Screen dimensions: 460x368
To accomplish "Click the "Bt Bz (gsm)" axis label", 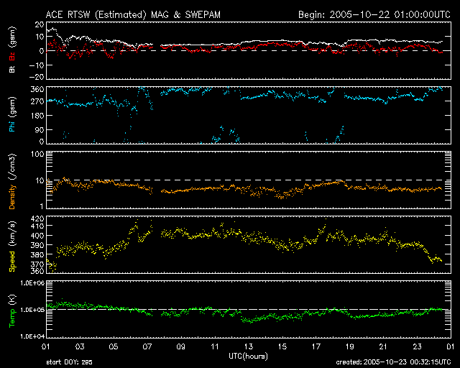I will point(12,50).
